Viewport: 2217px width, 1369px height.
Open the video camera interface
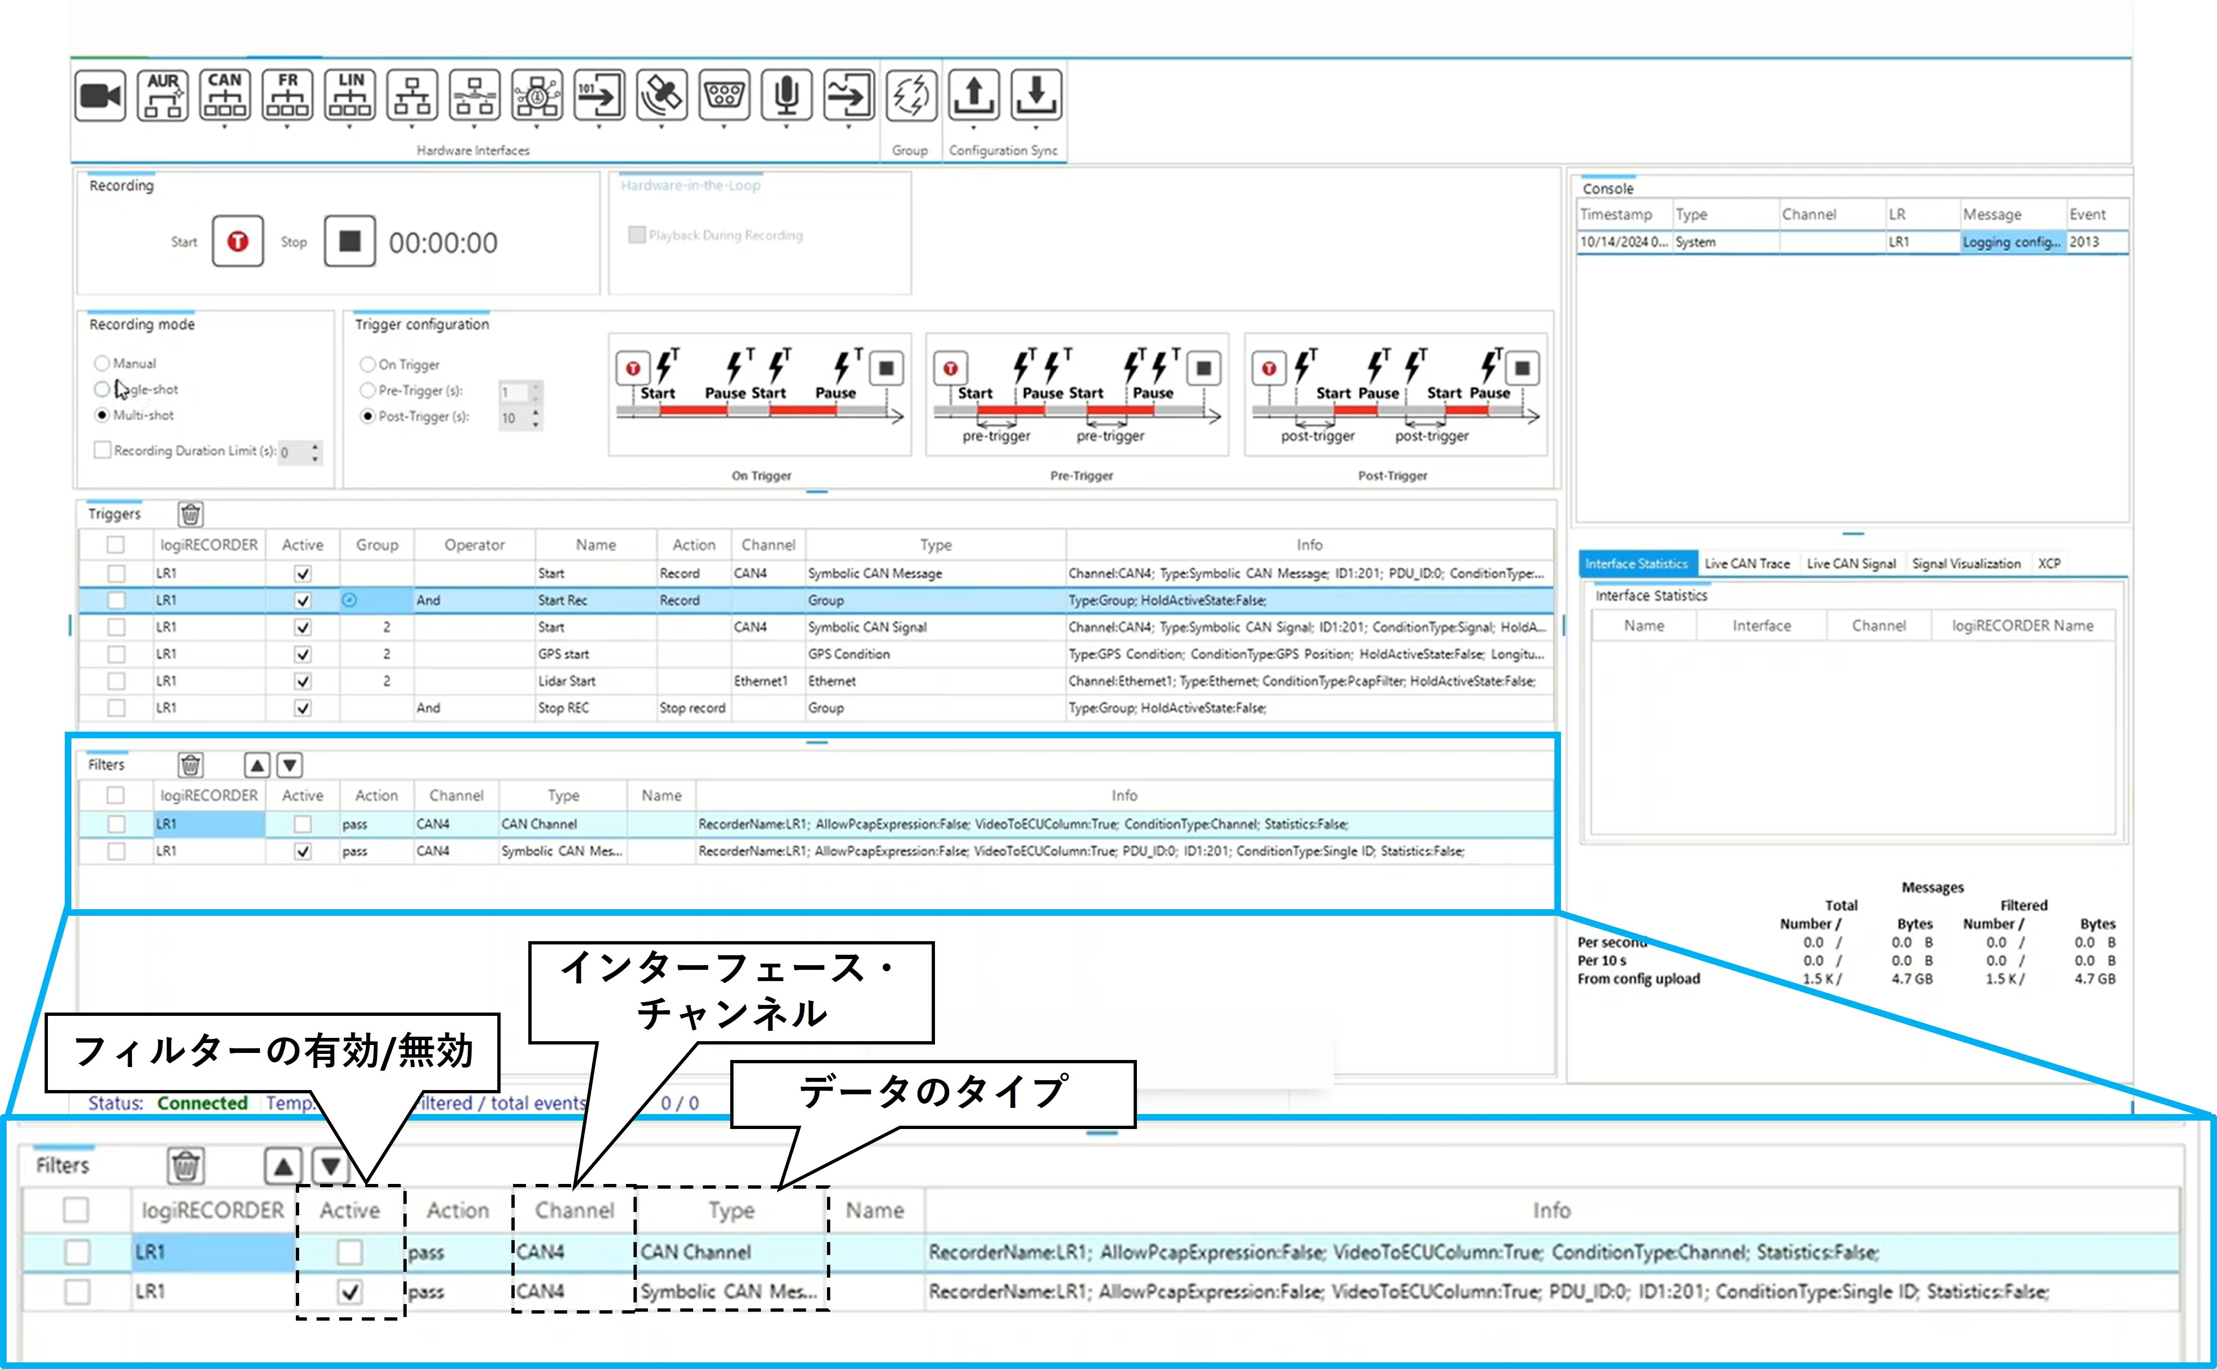coord(100,94)
